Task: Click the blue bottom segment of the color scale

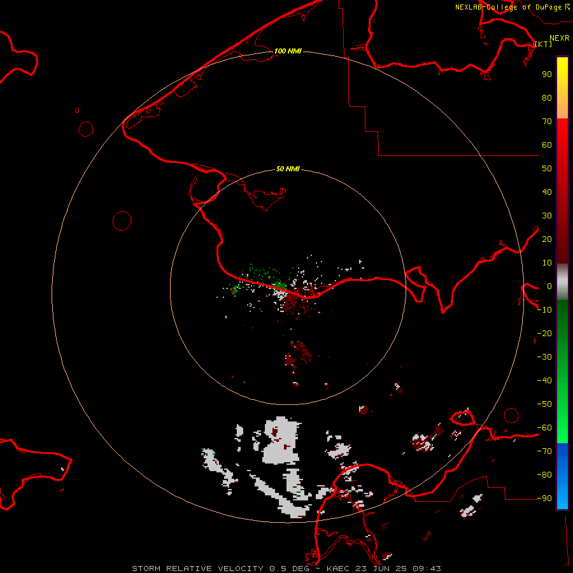Action: point(562,476)
